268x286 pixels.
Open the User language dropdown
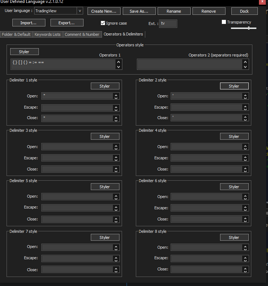click(58, 11)
